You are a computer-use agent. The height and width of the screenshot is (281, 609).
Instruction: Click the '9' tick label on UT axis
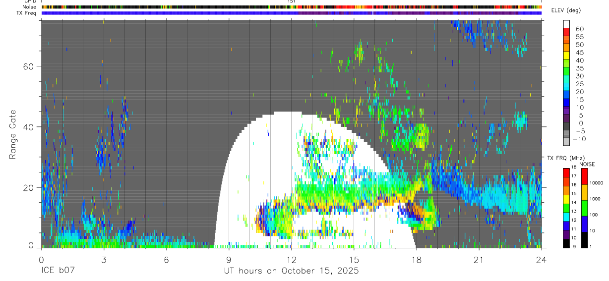pyautogui.click(x=229, y=259)
